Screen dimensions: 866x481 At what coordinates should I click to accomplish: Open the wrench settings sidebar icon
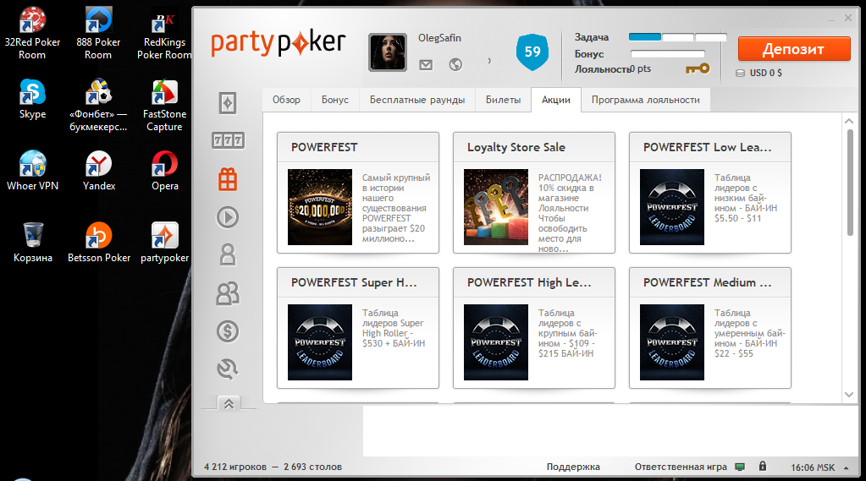228,369
